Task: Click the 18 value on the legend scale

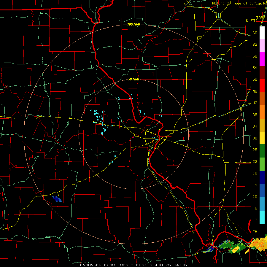Action: (x=255, y=173)
